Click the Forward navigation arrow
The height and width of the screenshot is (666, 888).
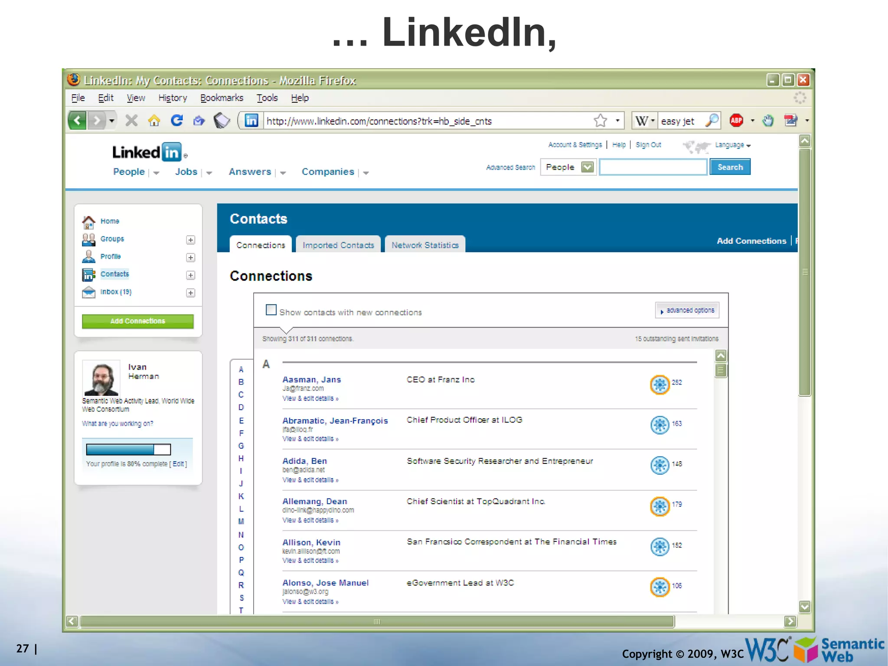pyautogui.click(x=96, y=120)
